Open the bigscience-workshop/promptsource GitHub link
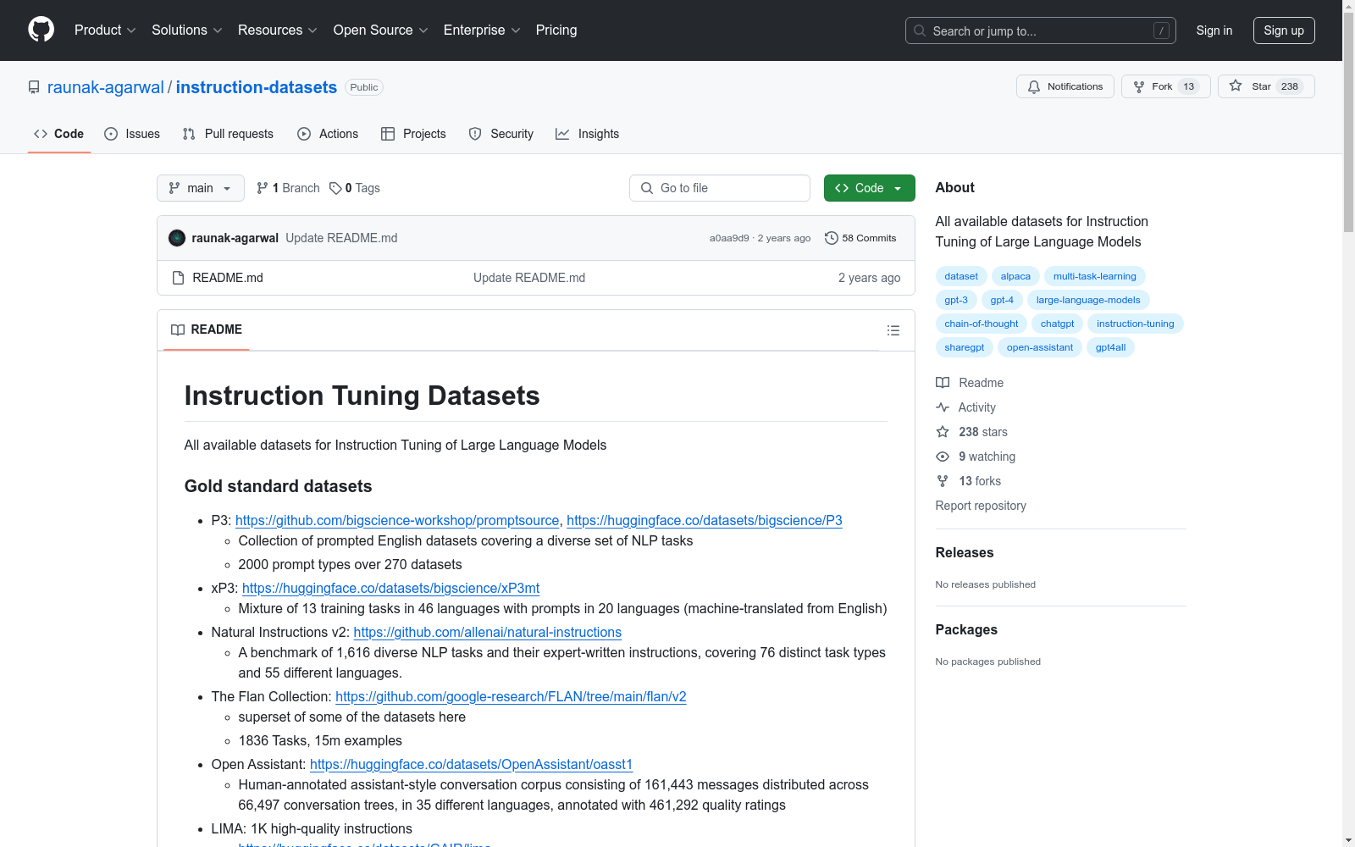Image resolution: width=1355 pixels, height=847 pixels. tap(397, 520)
